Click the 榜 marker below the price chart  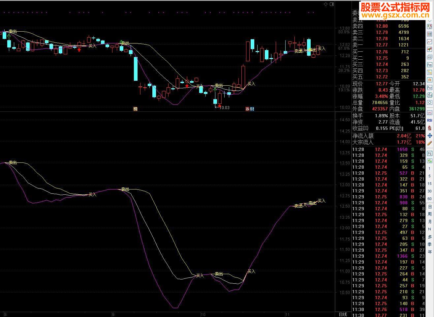click(x=135, y=109)
